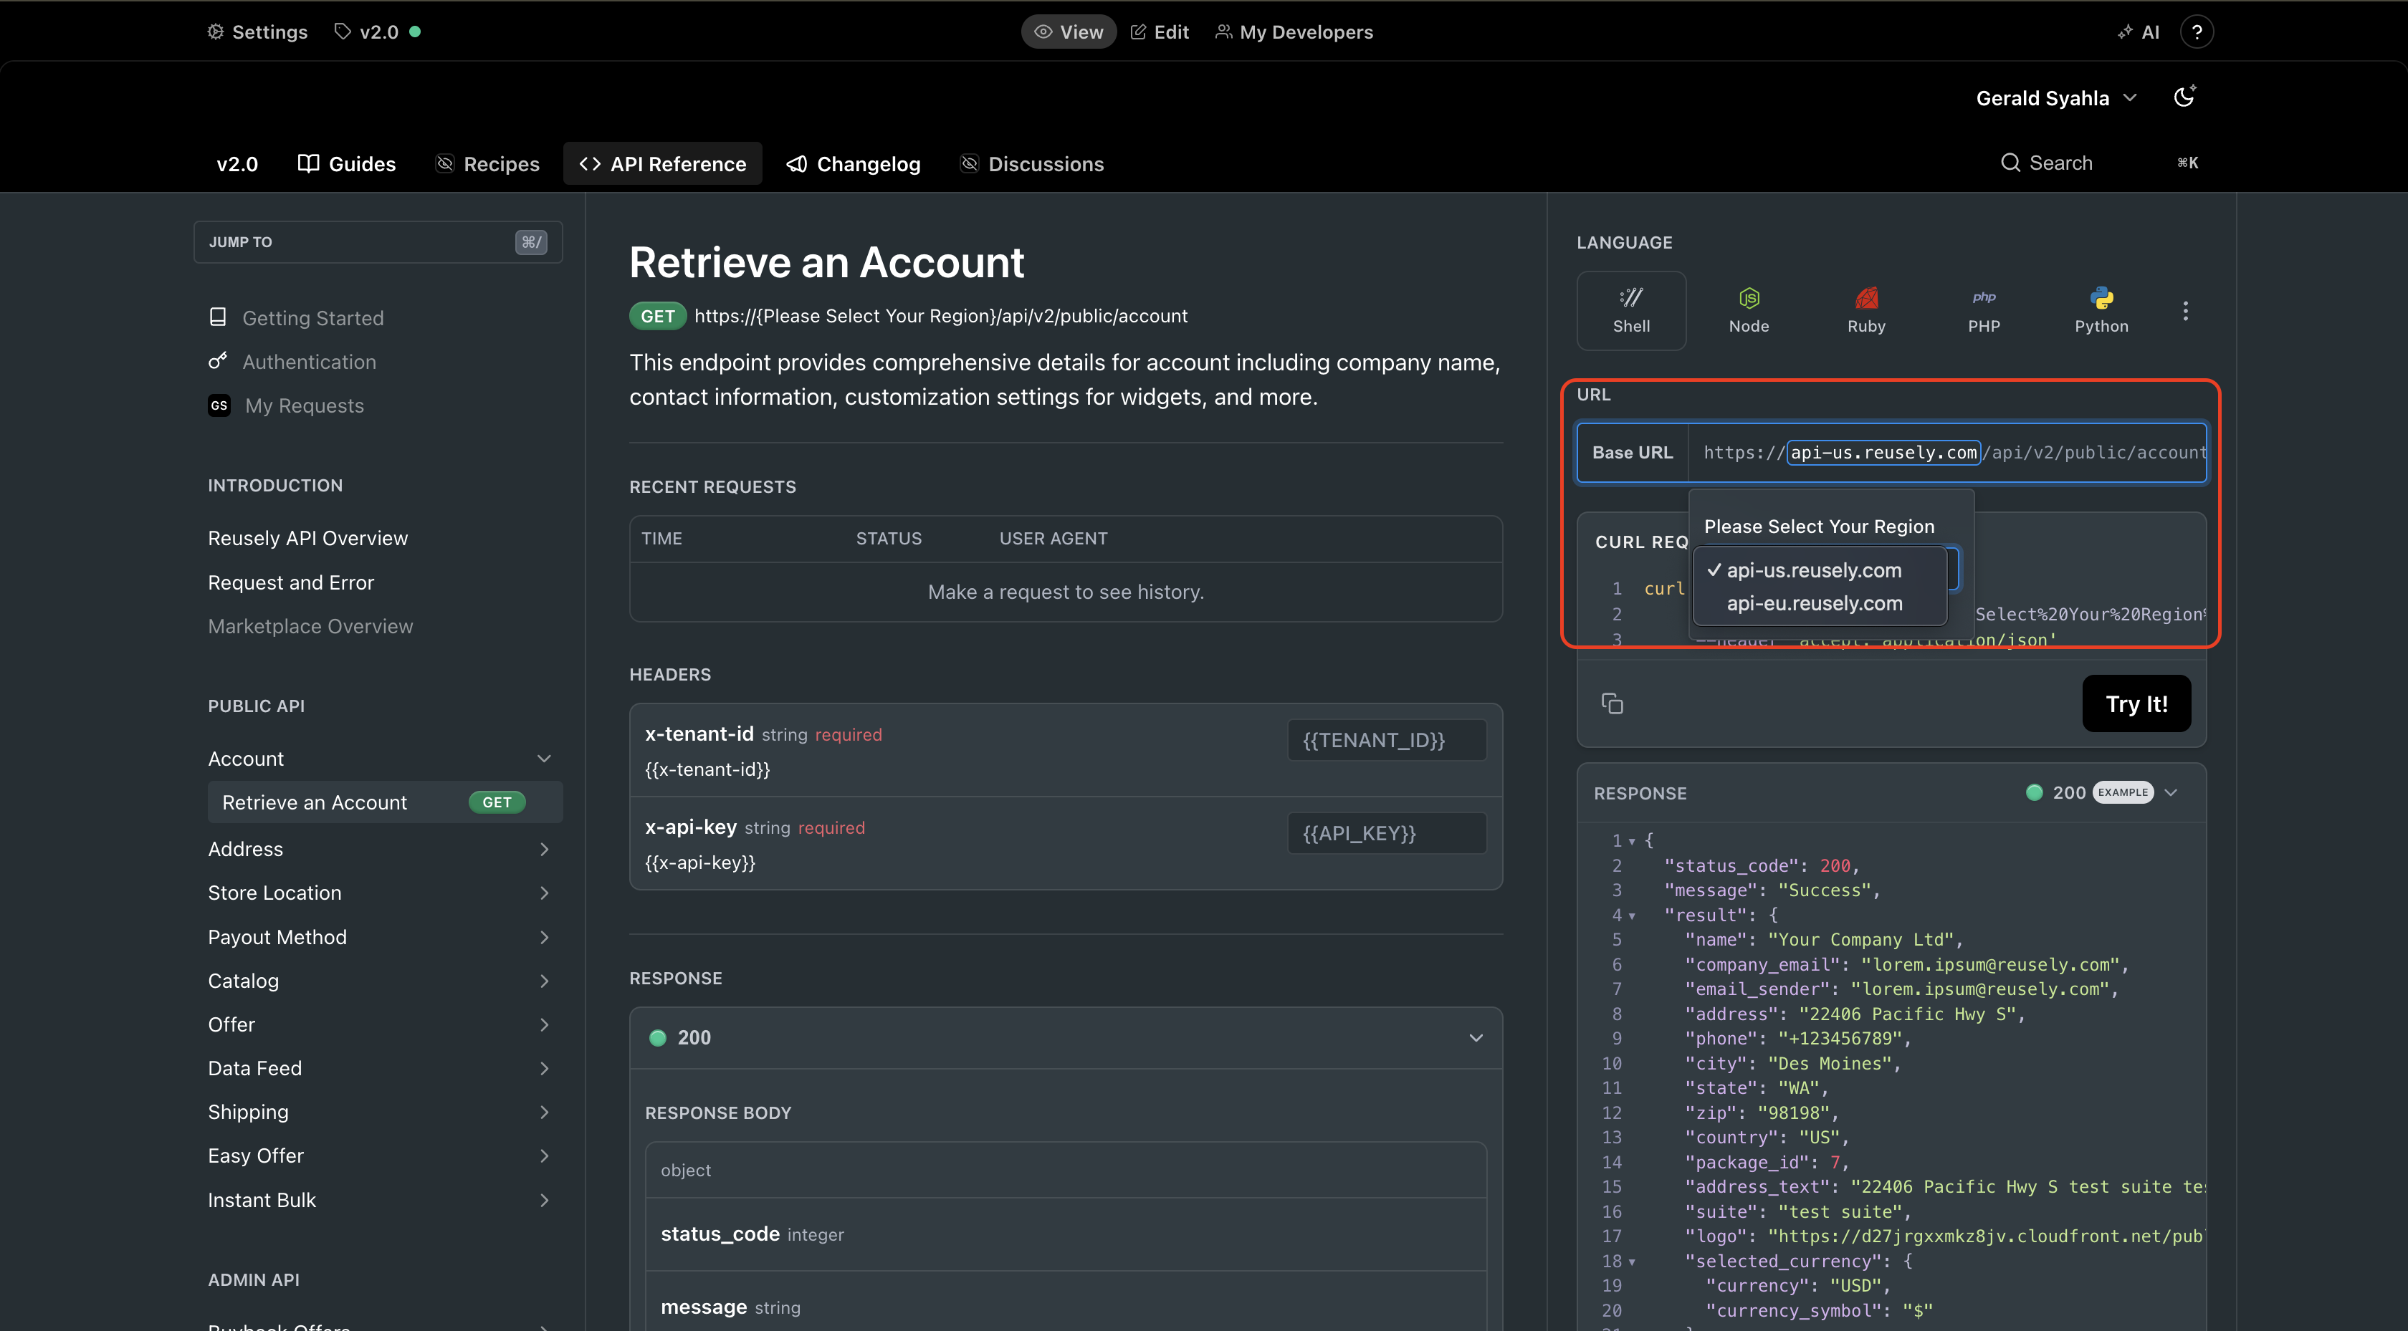
Task: Copy the cURL request
Action: coord(1612,703)
